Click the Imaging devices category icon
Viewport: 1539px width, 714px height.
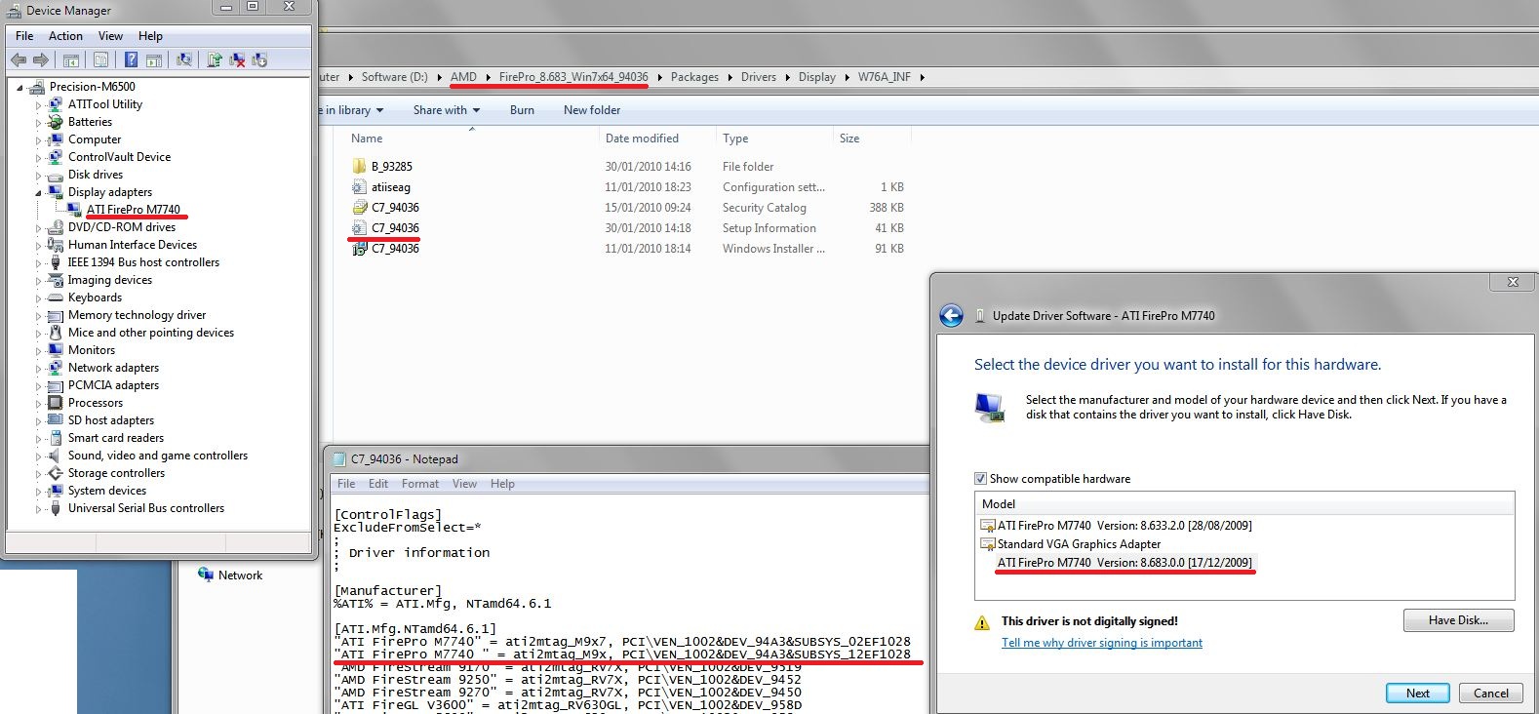tap(56, 280)
